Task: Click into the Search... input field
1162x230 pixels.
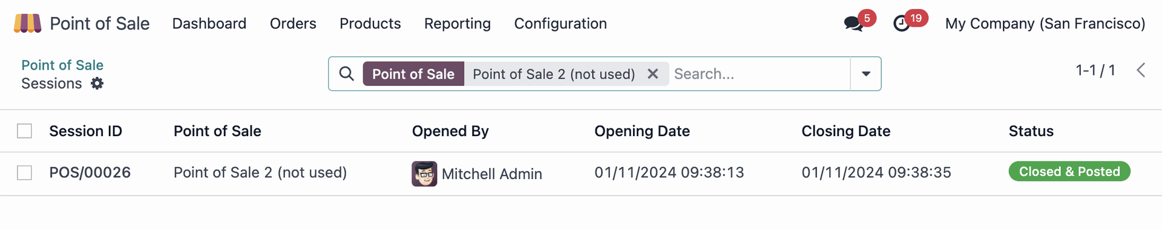Action: click(760, 74)
